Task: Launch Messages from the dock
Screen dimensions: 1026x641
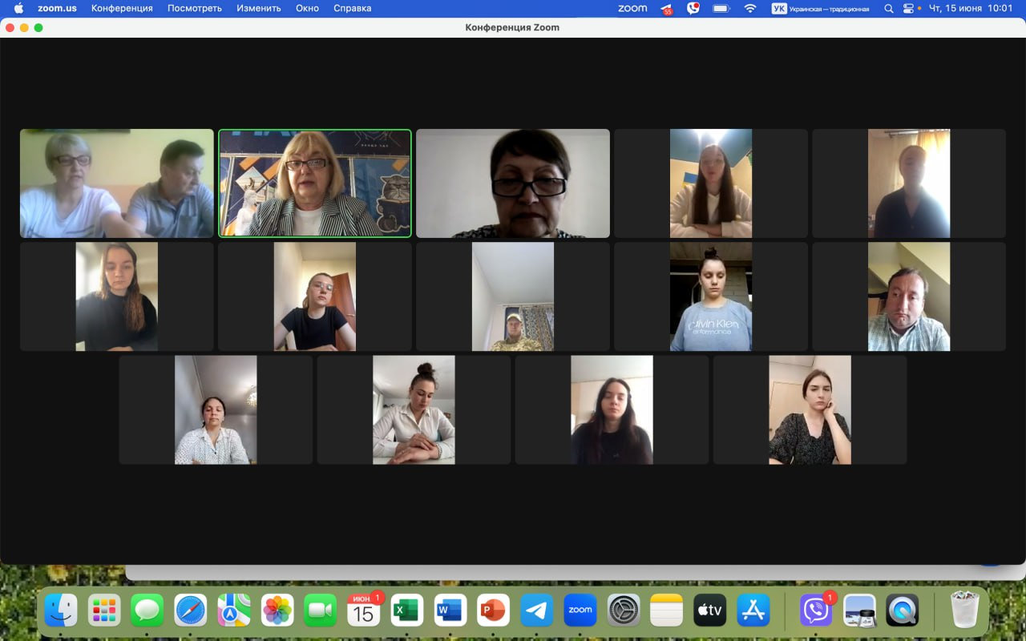Action: pyautogui.click(x=147, y=611)
